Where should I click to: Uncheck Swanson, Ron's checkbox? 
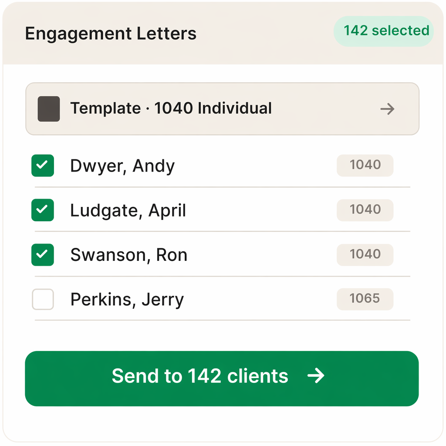click(x=42, y=254)
